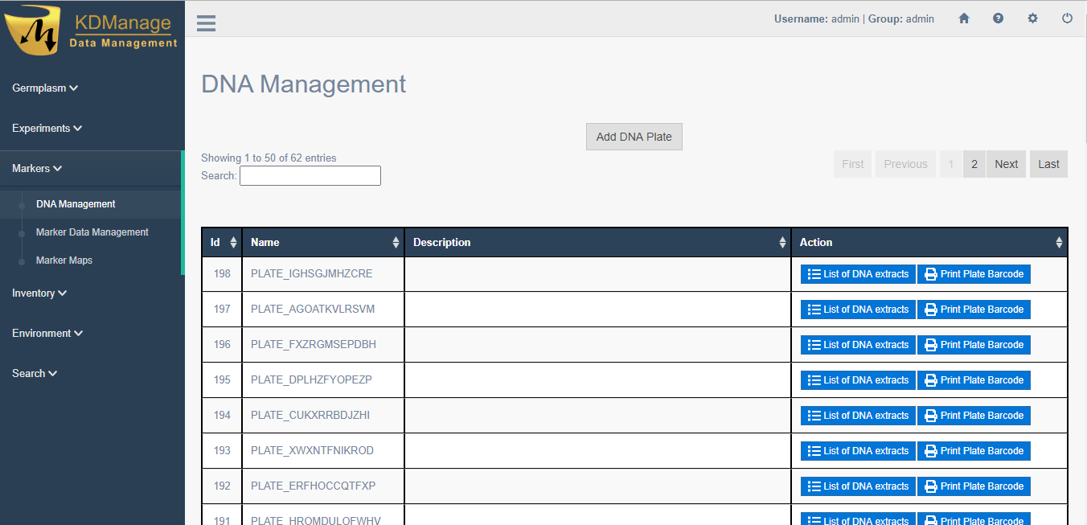Sort table by Name column arrows
Image resolution: width=1087 pixels, height=525 pixels.
[x=396, y=242]
